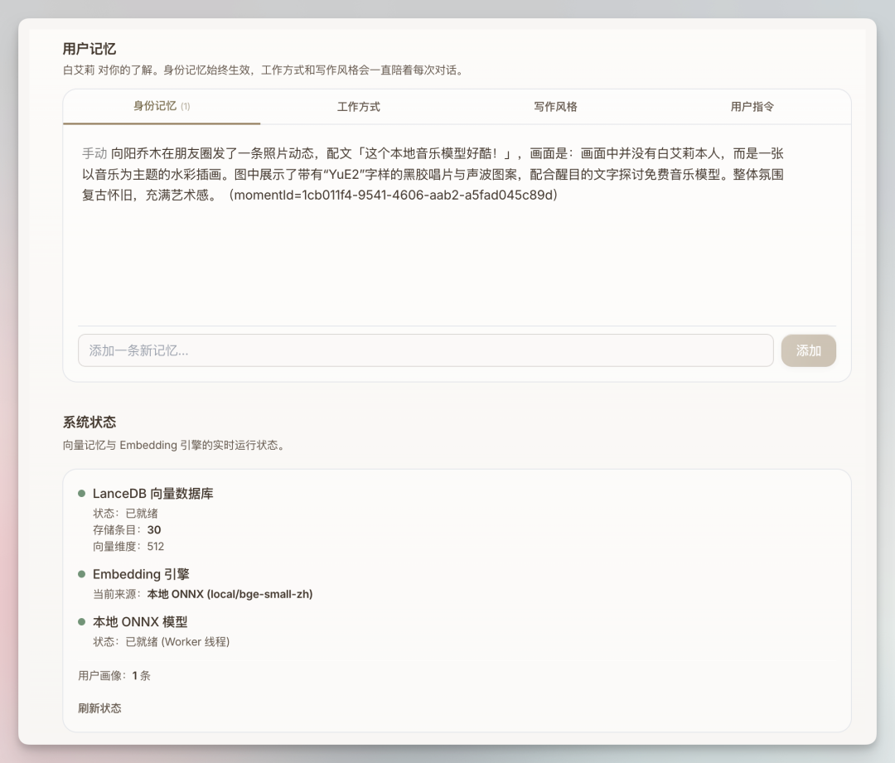Select the memory entry about 向阳乔木
895x763 pixels.
click(x=433, y=174)
